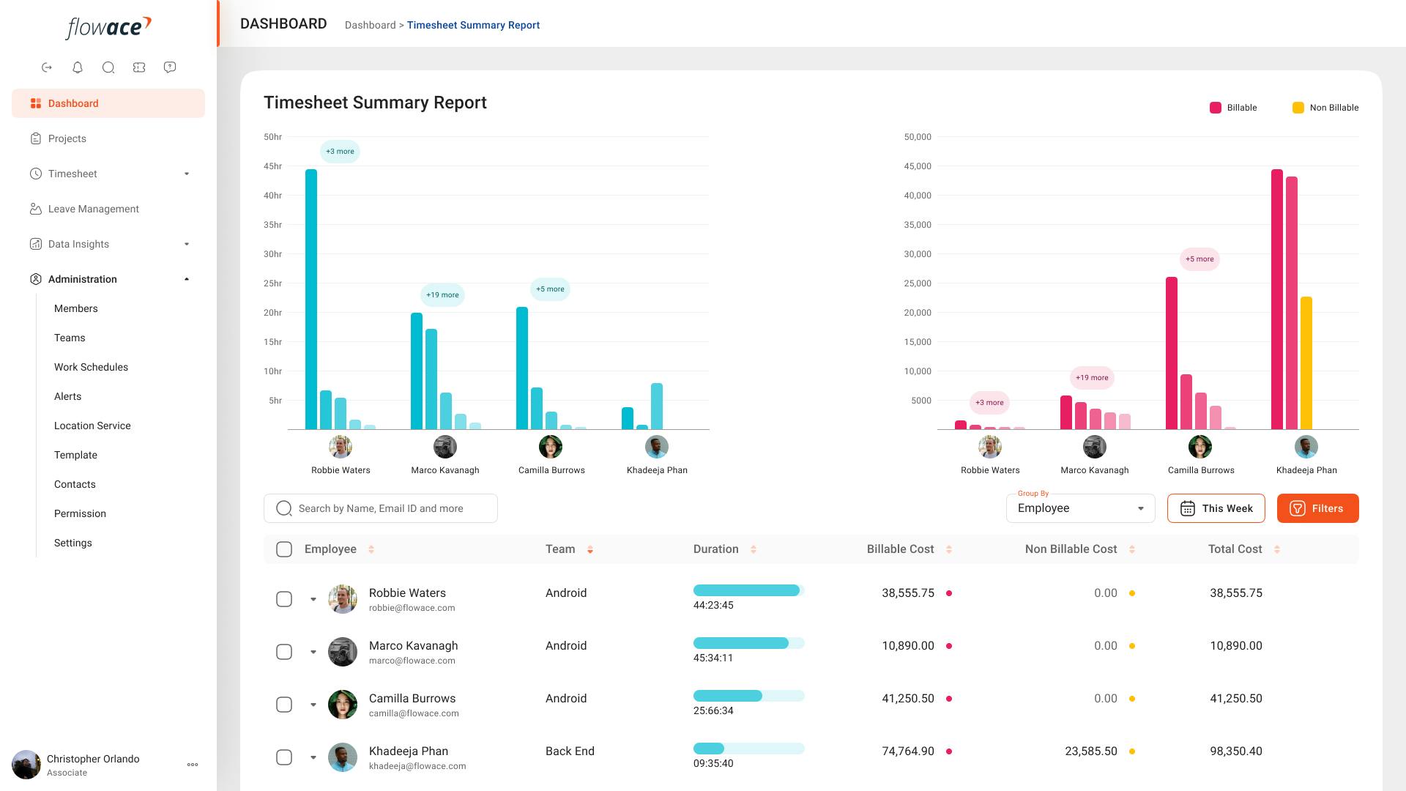Expand the Timesheet sidebar menu
The image size is (1406, 791).
click(x=108, y=174)
